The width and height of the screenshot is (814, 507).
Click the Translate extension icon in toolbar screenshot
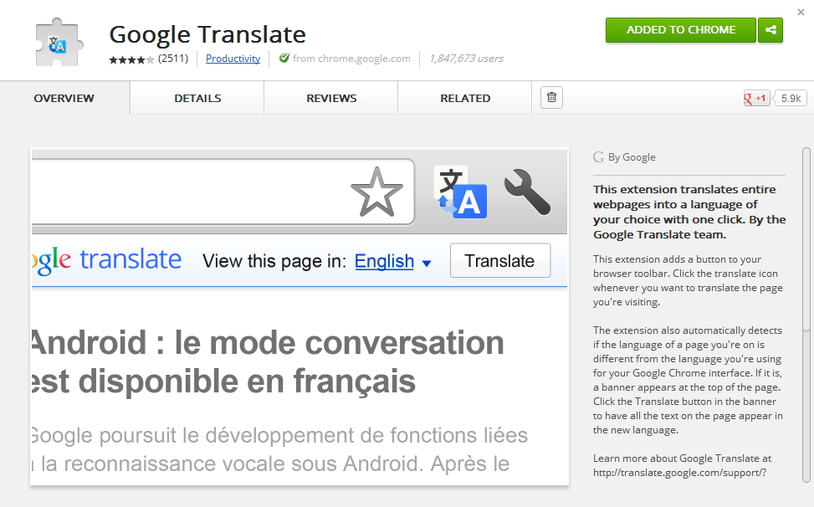pos(459,192)
